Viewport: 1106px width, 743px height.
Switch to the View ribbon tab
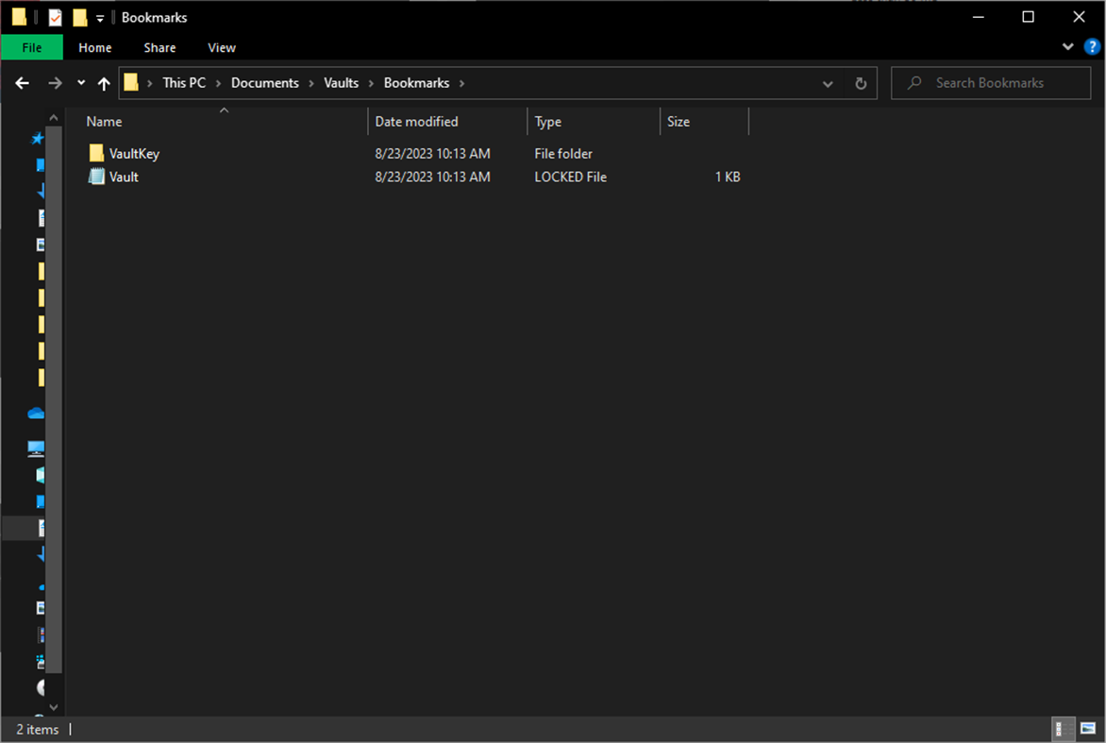pyautogui.click(x=221, y=47)
